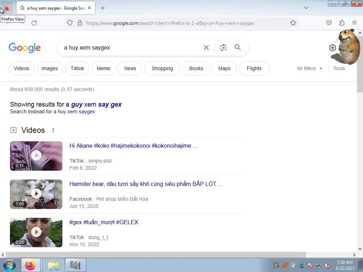363x272 pixels.
Task: Bookmark this page with star
Action: [x=293, y=23]
